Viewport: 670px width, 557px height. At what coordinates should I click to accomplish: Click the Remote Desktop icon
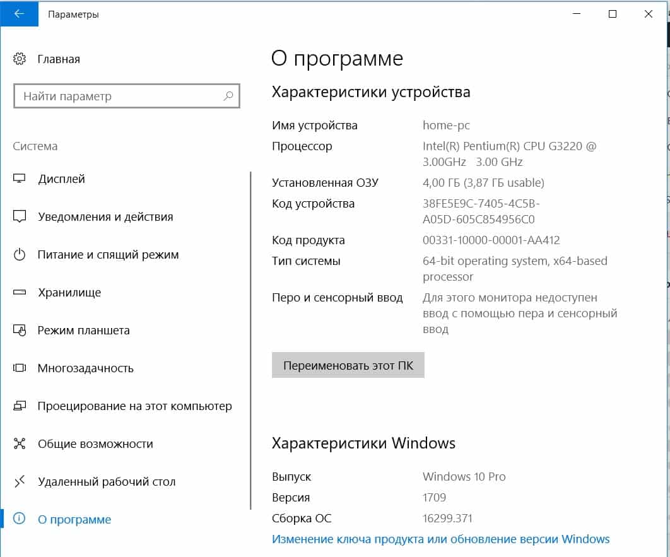20,482
